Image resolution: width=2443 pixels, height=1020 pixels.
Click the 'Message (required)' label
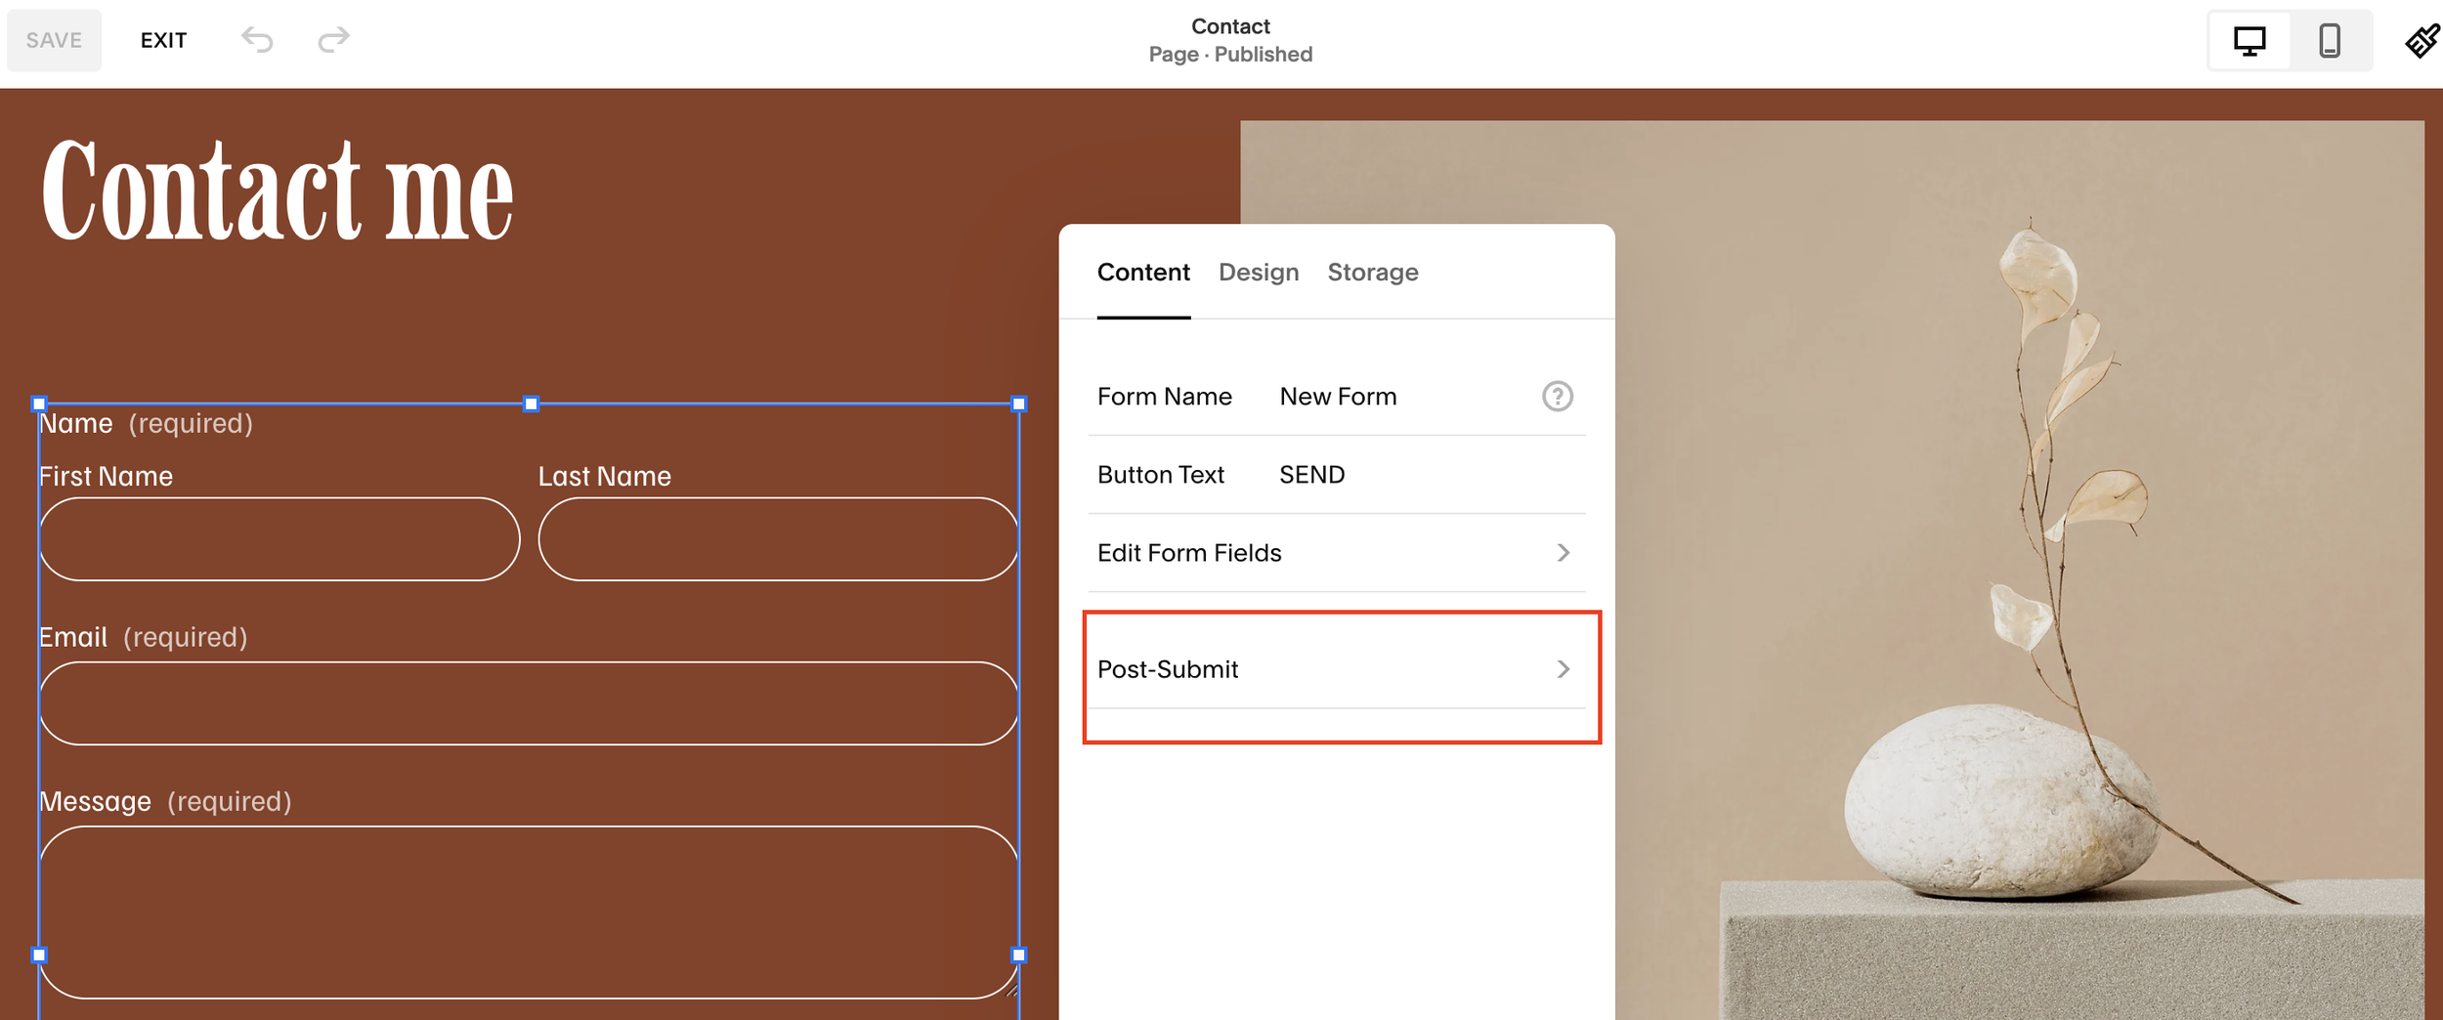pos(165,802)
